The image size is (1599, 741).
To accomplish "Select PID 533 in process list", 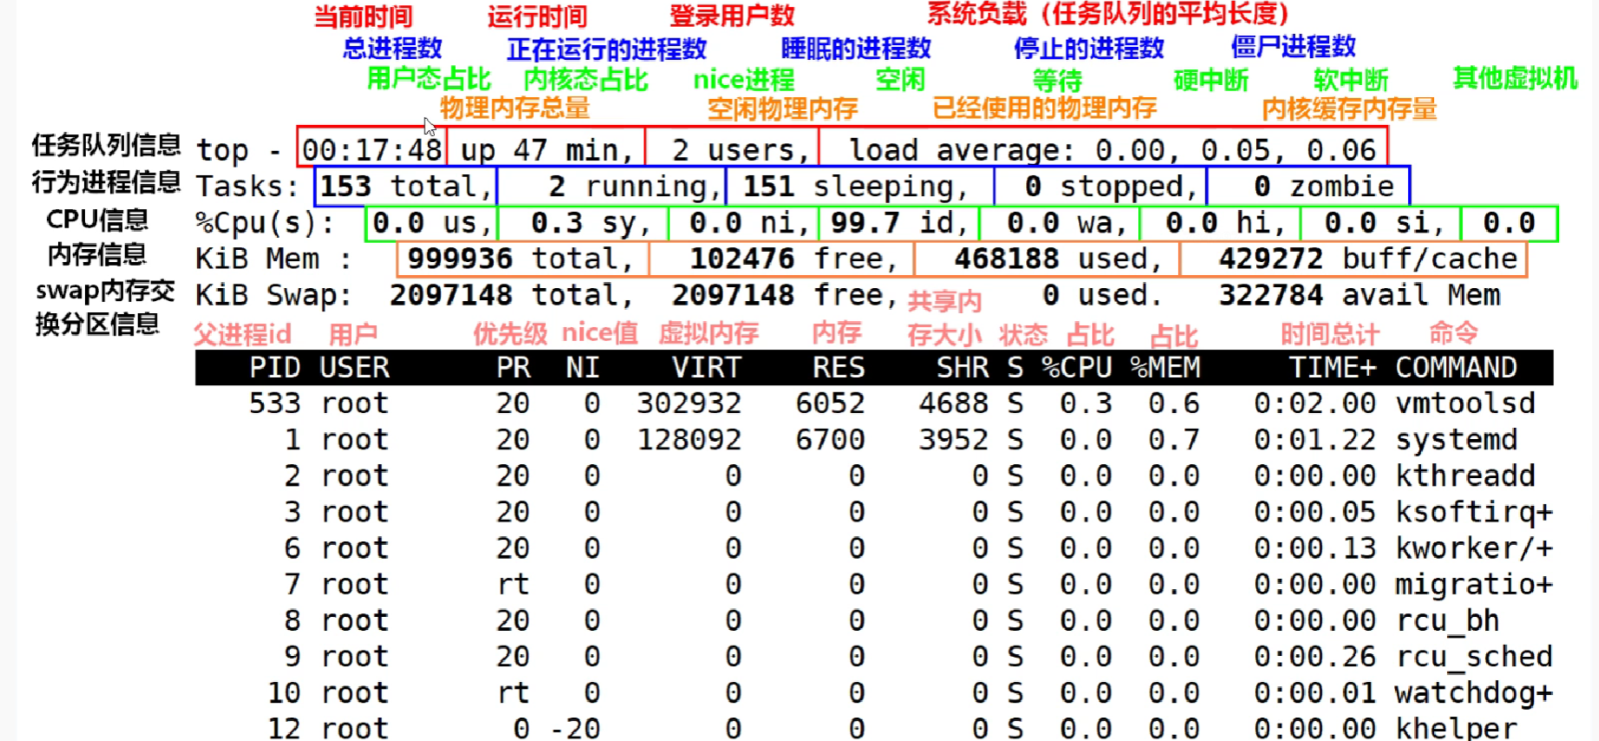I will click(x=275, y=403).
